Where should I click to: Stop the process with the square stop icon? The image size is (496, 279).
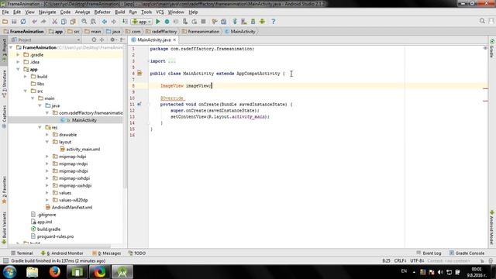[203, 22]
